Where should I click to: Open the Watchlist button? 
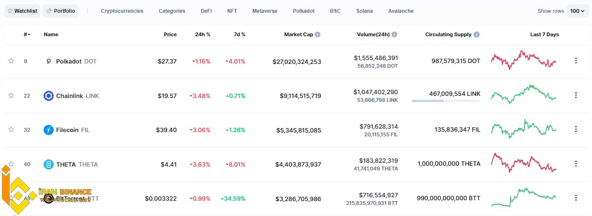[x=22, y=11]
